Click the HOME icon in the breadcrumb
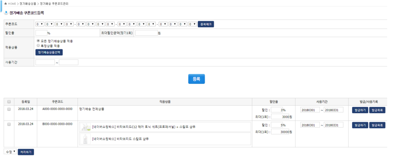The width and height of the screenshot is (394, 158). pyautogui.click(x=6, y=4)
